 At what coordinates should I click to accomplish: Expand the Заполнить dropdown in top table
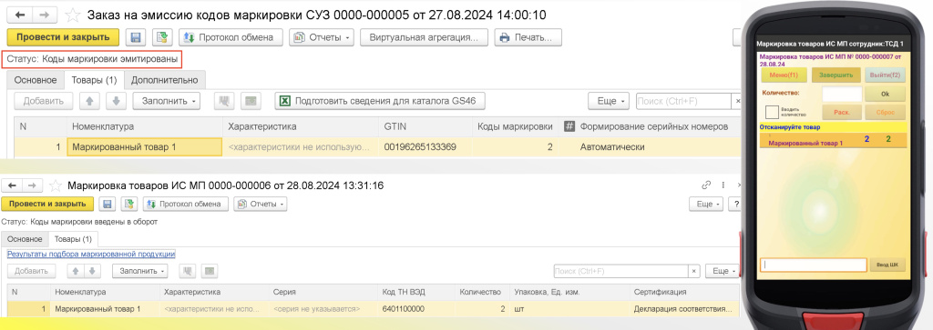click(166, 102)
